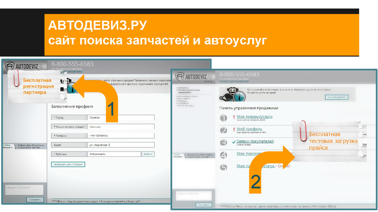
Task: Select the second chat tab in left window
Action: (x=31, y=146)
